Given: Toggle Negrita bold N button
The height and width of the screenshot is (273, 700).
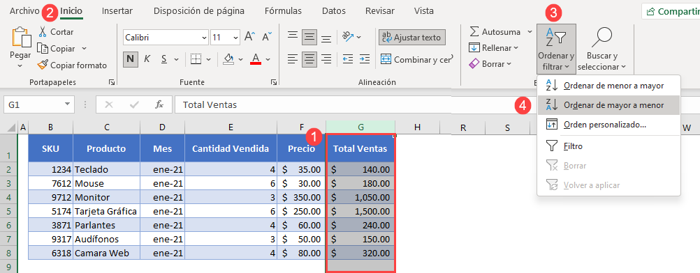Looking at the screenshot, I should pyautogui.click(x=131, y=58).
